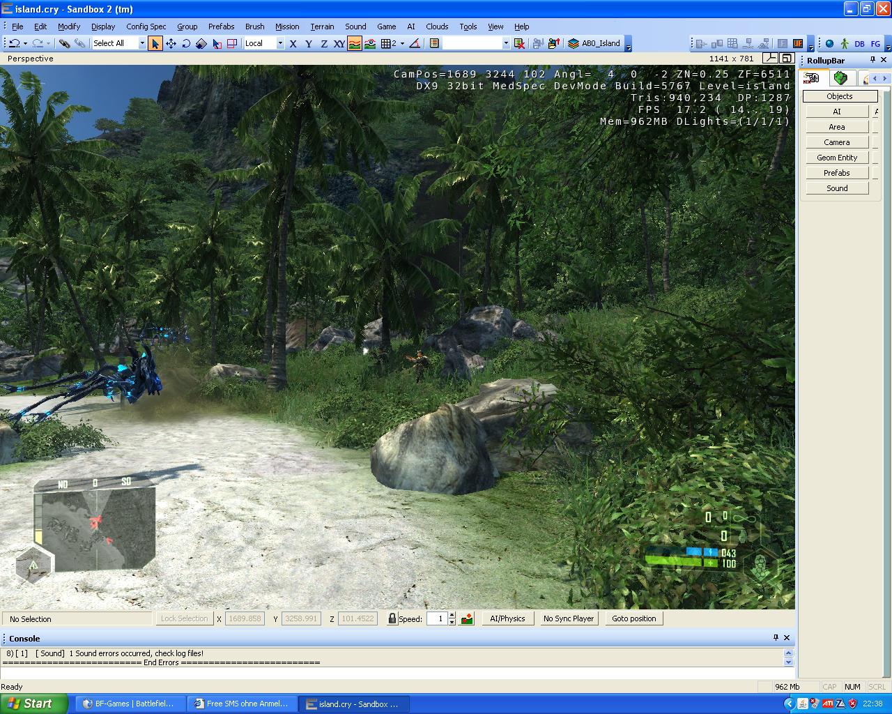This screenshot has height=714, width=892.
Task: Click the selection list icon
Action: 434,43
